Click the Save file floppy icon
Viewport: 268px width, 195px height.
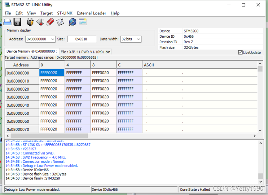(17, 22)
